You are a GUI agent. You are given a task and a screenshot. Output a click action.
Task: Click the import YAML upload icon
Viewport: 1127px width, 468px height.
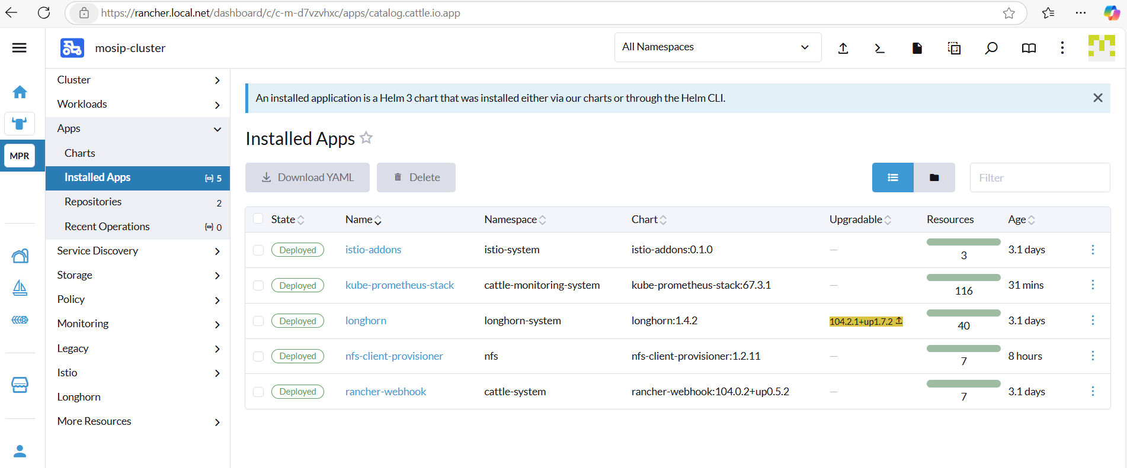click(x=843, y=49)
